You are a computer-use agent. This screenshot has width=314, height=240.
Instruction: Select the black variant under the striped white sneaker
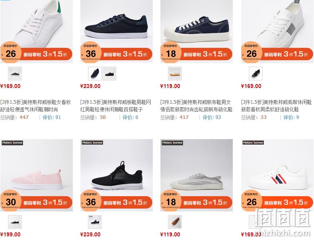[x=256, y=74]
